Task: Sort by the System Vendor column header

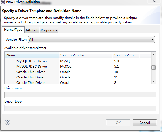Action: [x=86, y=55]
